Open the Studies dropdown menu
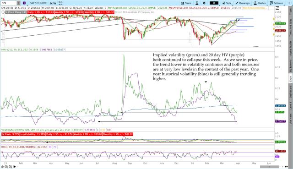Image resolution: width=293 pixels, height=169 pixels. [260, 3]
